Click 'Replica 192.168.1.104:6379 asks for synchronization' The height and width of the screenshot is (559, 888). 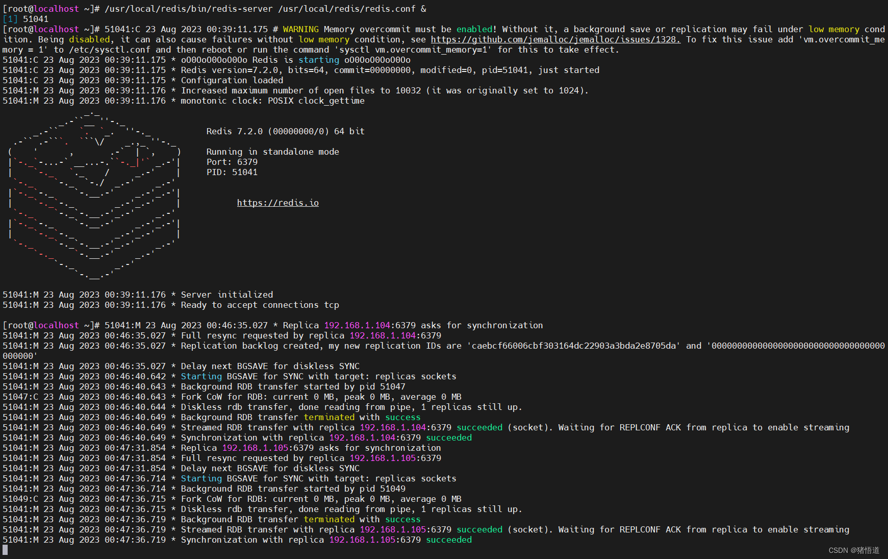click(413, 325)
